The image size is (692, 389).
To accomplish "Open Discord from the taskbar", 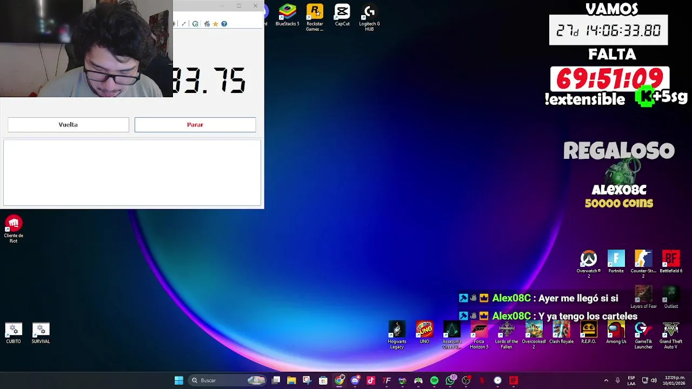I will click(355, 380).
